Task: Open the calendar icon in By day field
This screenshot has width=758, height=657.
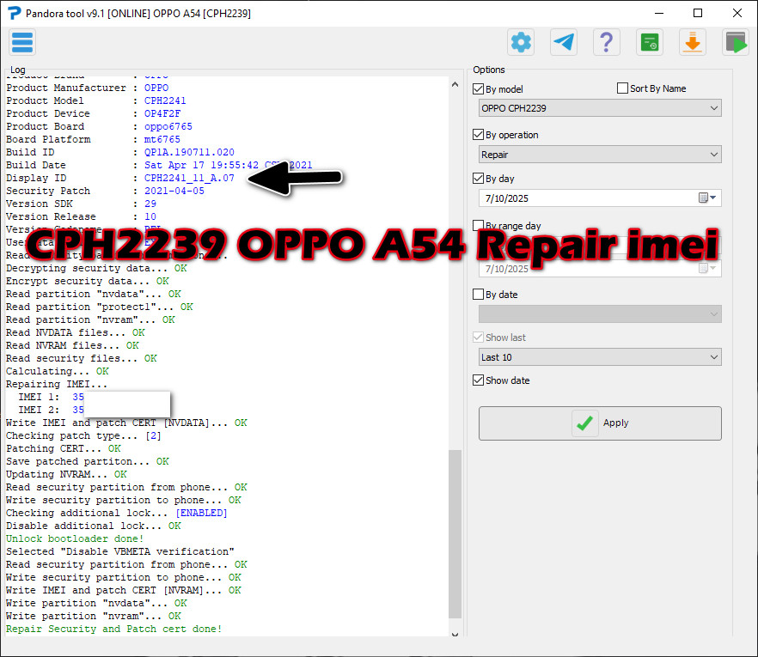Action: coord(708,198)
